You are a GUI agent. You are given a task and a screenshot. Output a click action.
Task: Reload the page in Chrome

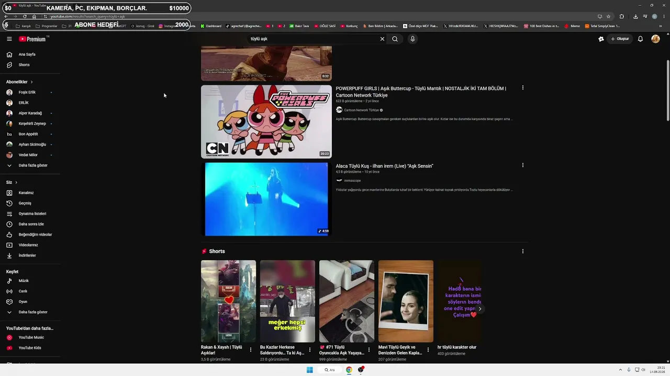pyautogui.click(x=25, y=17)
